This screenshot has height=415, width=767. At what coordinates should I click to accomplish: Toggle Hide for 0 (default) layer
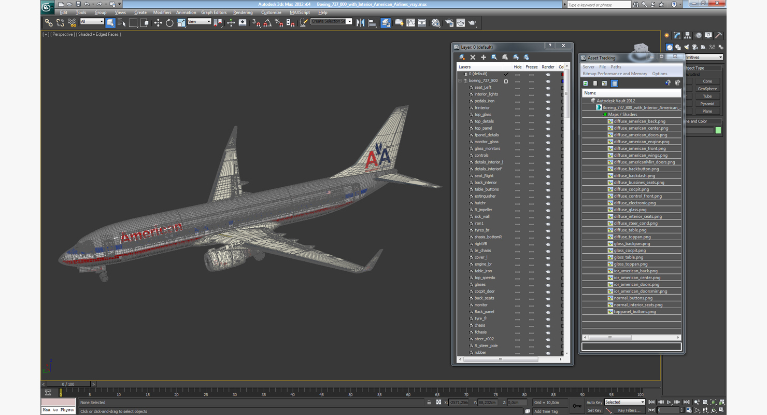pos(517,74)
